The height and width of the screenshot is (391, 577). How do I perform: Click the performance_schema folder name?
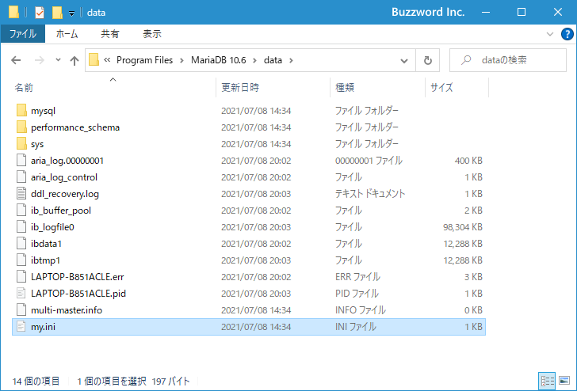[75, 127]
